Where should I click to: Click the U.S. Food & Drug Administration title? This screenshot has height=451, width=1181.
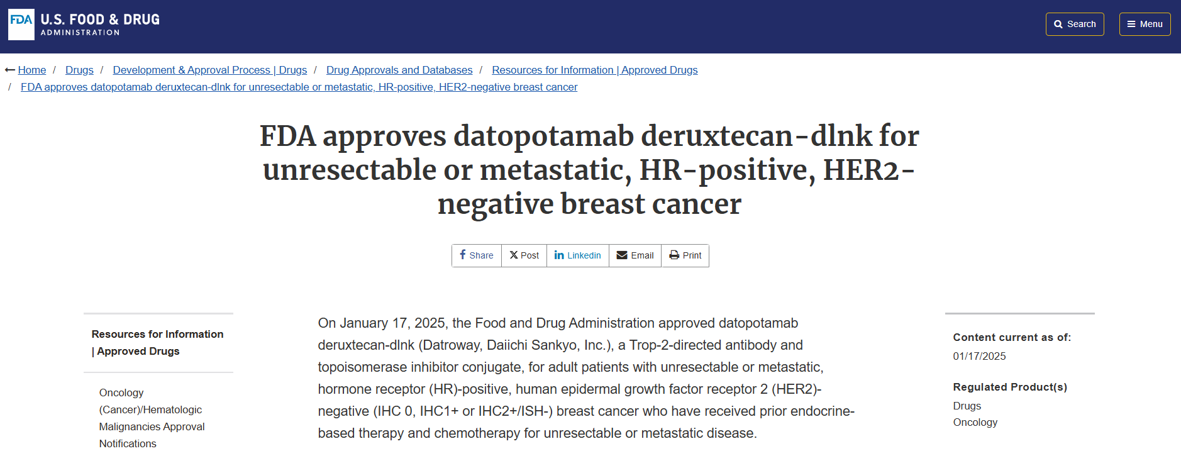[x=100, y=24]
